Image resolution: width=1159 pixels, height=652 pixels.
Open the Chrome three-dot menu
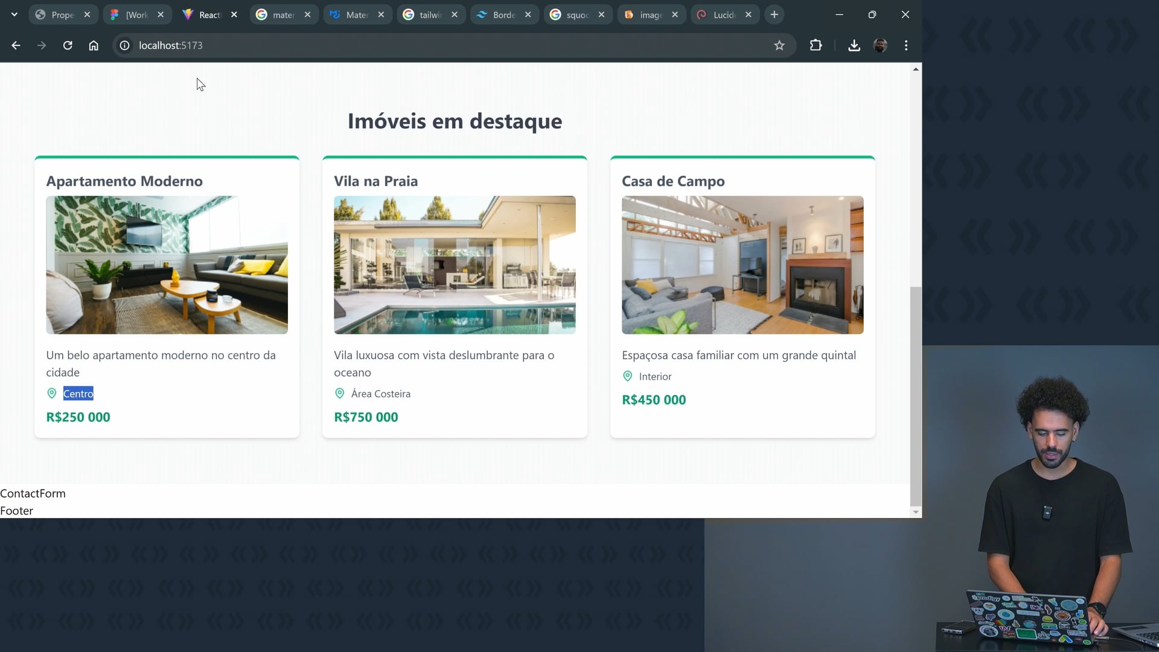point(906,45)
